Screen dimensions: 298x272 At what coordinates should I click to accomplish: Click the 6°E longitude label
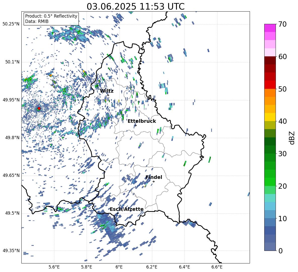point(119,267)
